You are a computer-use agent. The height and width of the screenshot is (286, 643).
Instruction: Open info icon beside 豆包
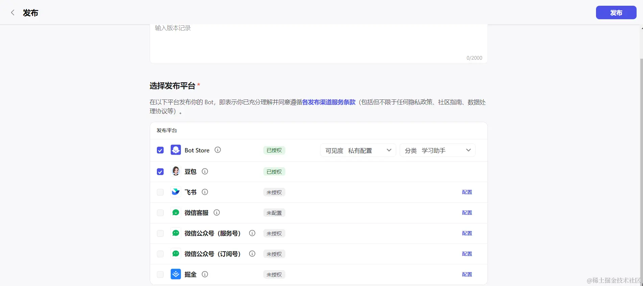click(x=205, y=171)
